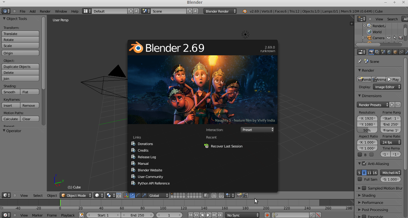Select the scale manipulator icon
Viewport: 408px width, 218px height.
144,195
